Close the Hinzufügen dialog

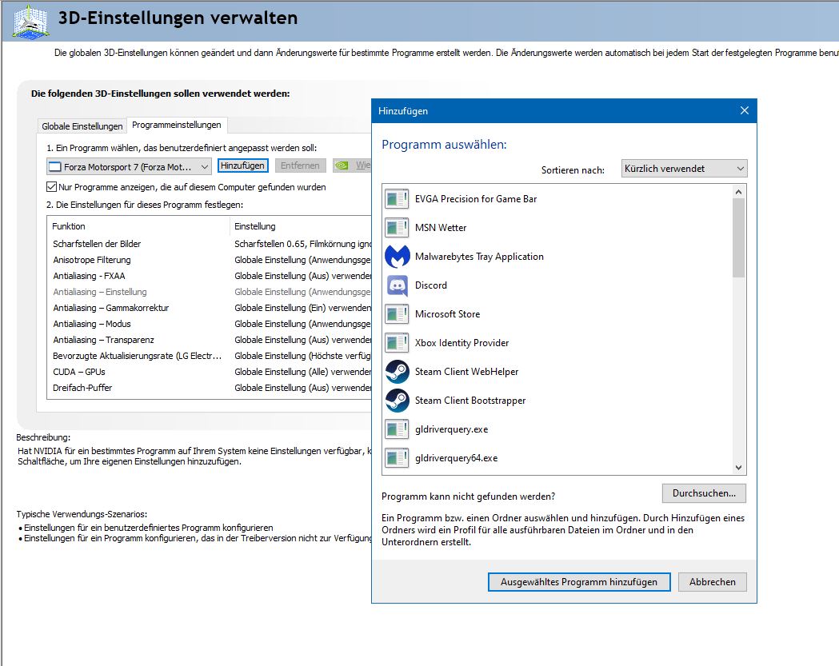(x=745, y=110)
